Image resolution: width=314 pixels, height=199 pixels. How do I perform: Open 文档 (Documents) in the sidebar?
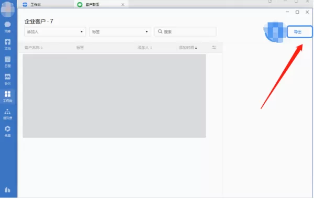[7, 45]
